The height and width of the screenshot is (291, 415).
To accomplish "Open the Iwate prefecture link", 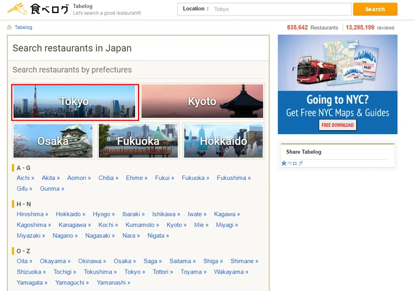I will (197, 214).
